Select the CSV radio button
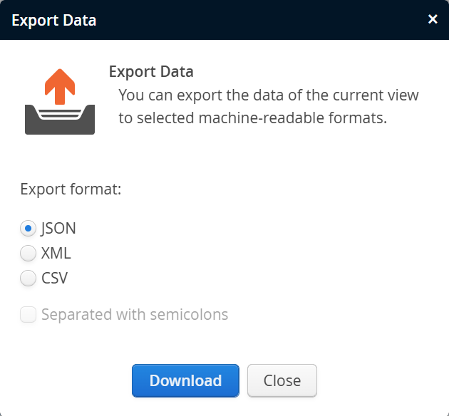This screenshot has height=416, width=449. (x=29, y=278)
